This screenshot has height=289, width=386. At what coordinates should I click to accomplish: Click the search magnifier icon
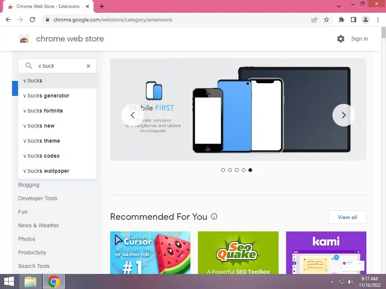[x=29, y=65]
